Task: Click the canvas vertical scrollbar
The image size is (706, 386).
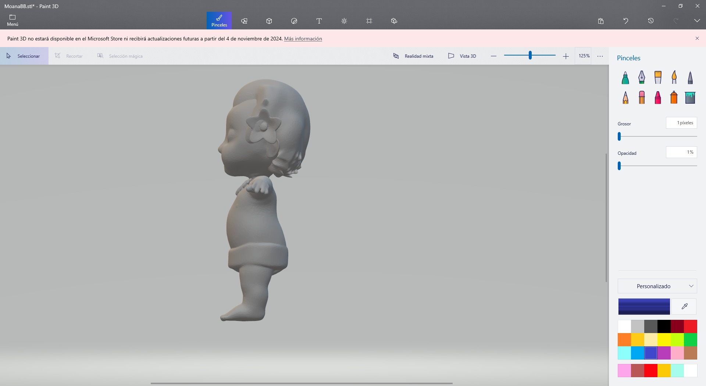Action: click(606, 218)
